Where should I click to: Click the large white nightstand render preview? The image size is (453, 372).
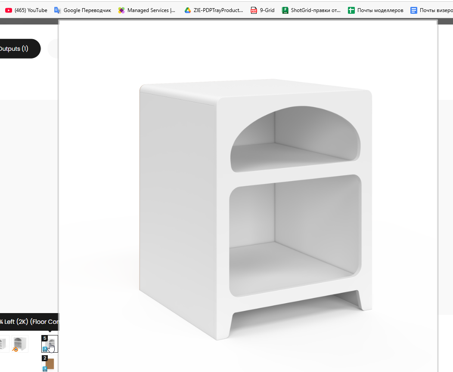[248, 196]
